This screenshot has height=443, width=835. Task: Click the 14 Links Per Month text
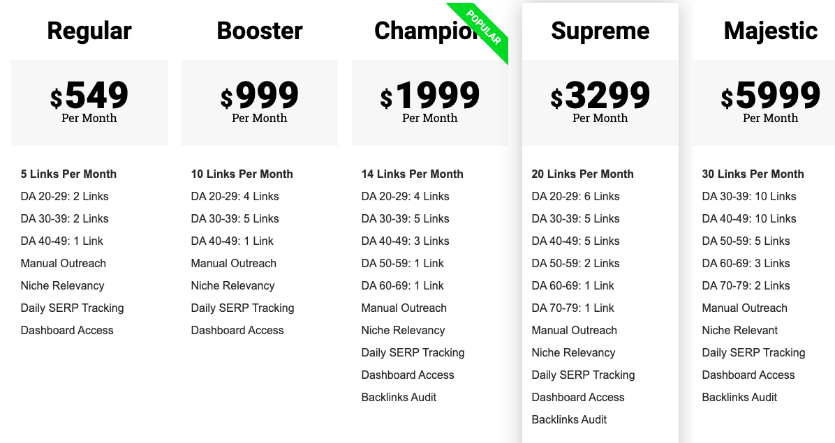tap(412, 174)
